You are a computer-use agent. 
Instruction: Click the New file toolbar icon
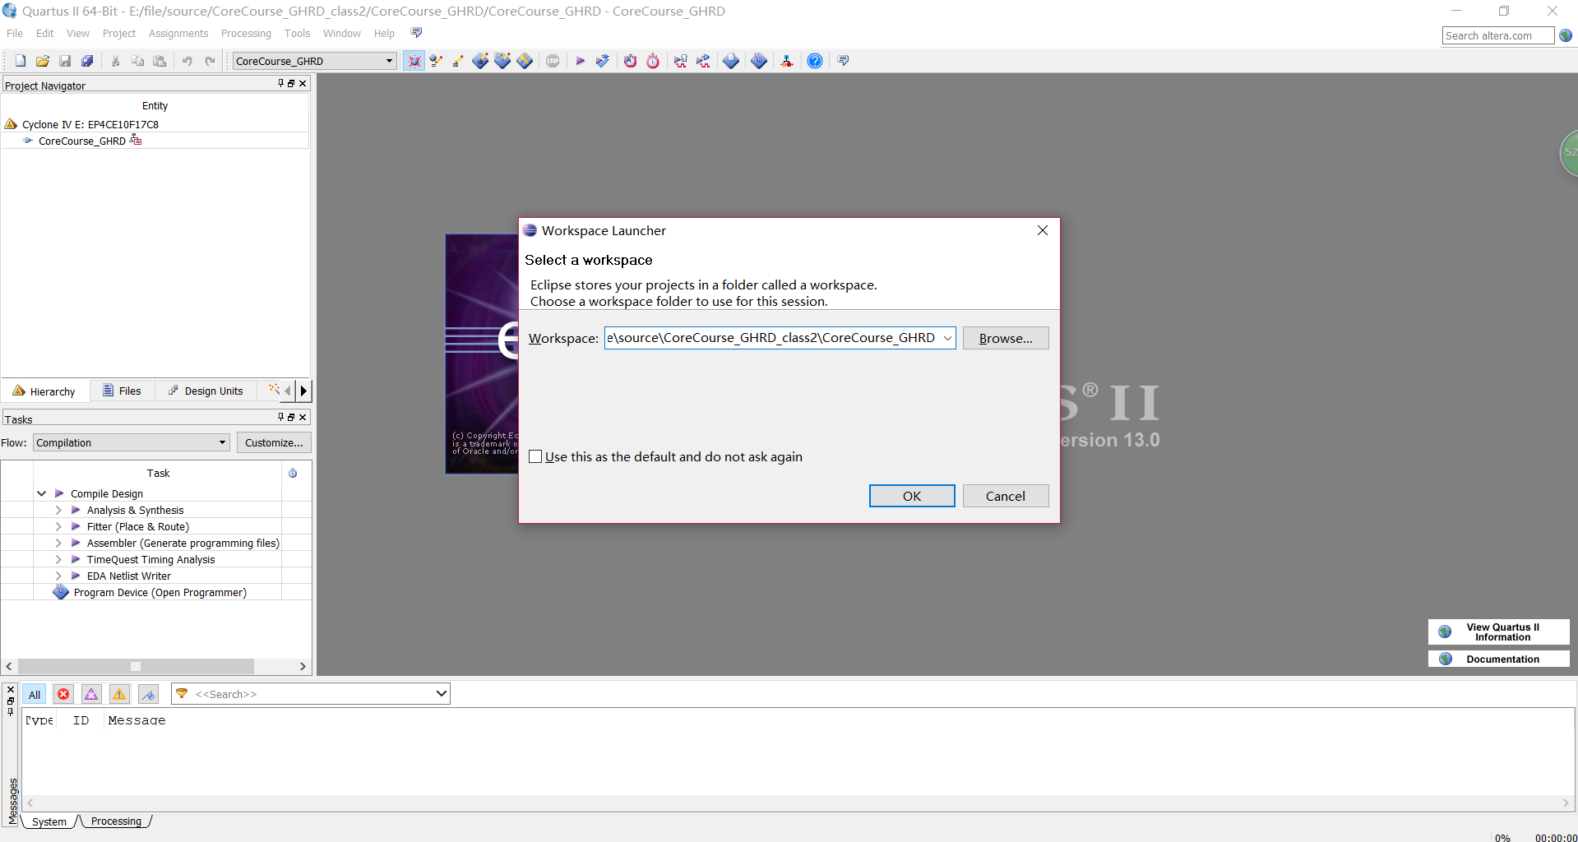(21, 61)
